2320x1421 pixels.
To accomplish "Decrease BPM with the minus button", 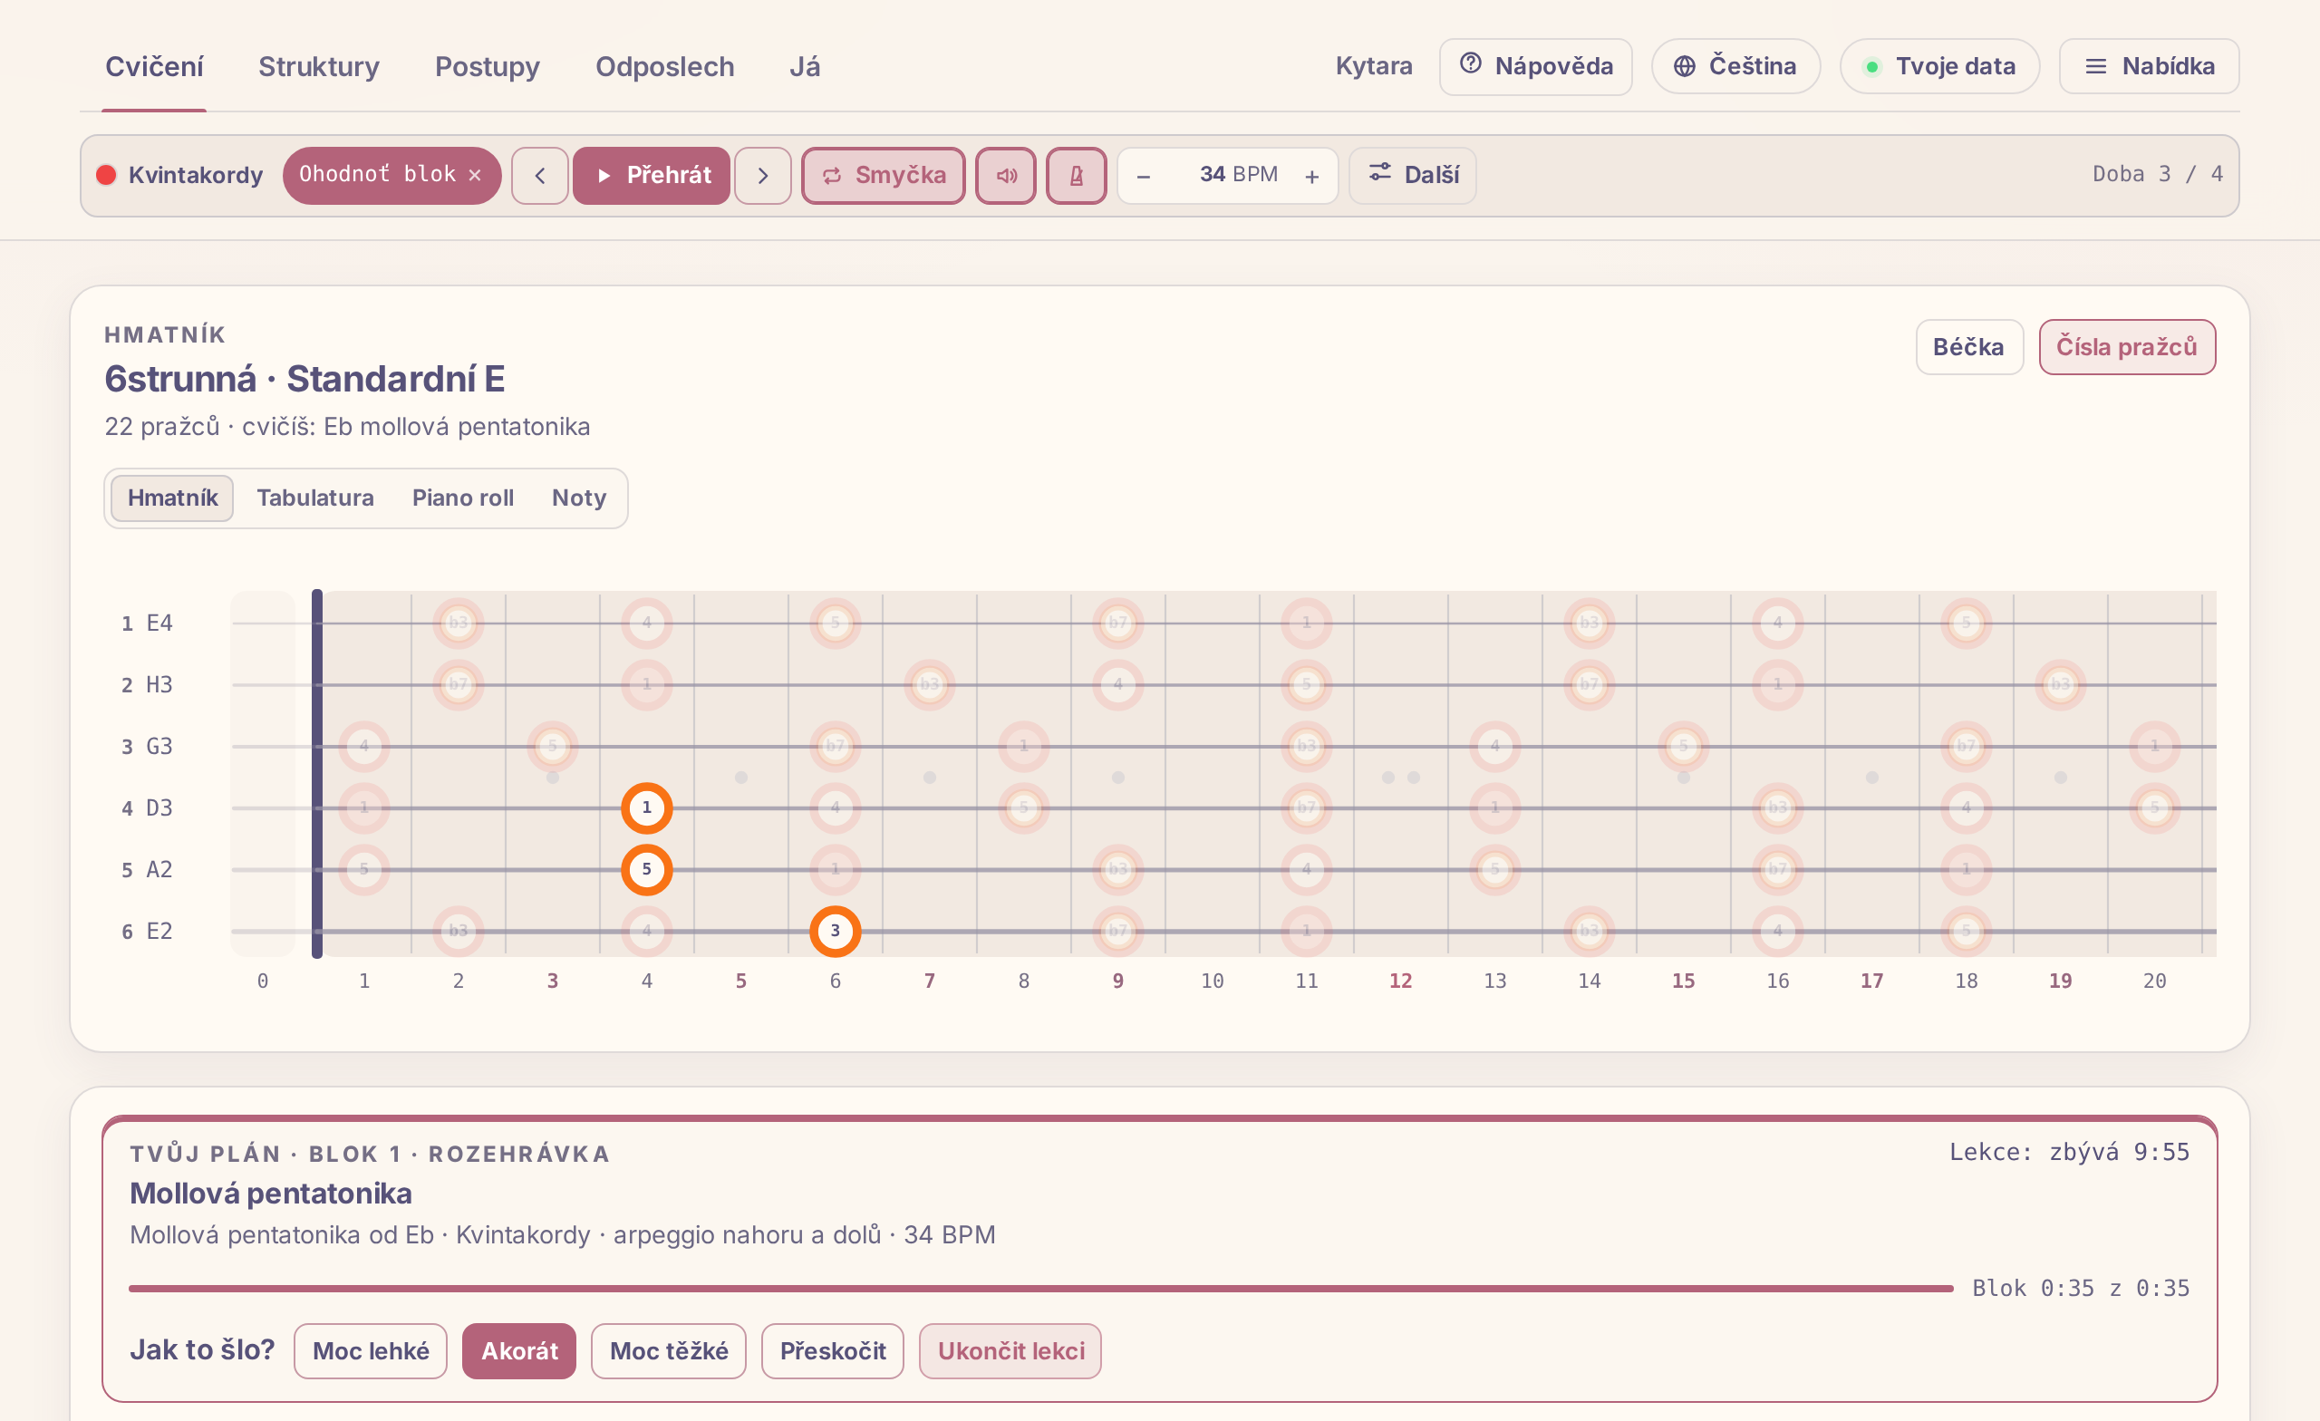I will [x=1143, y=176].
